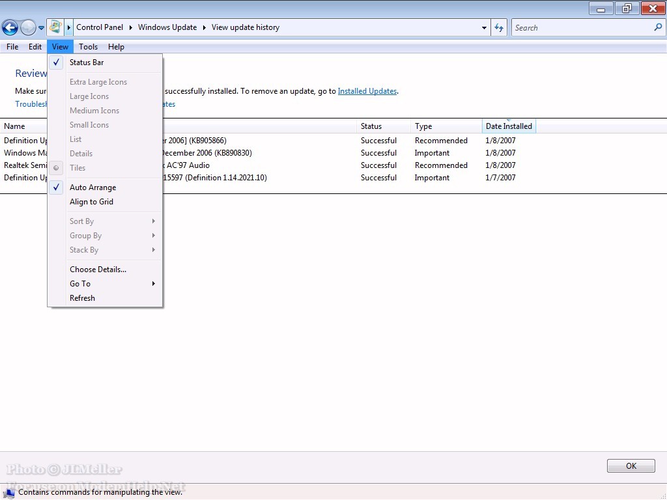Click the Forward navigation arrow button
The width and height of the screenshot is (667, 500).
[x=28, y=27]
